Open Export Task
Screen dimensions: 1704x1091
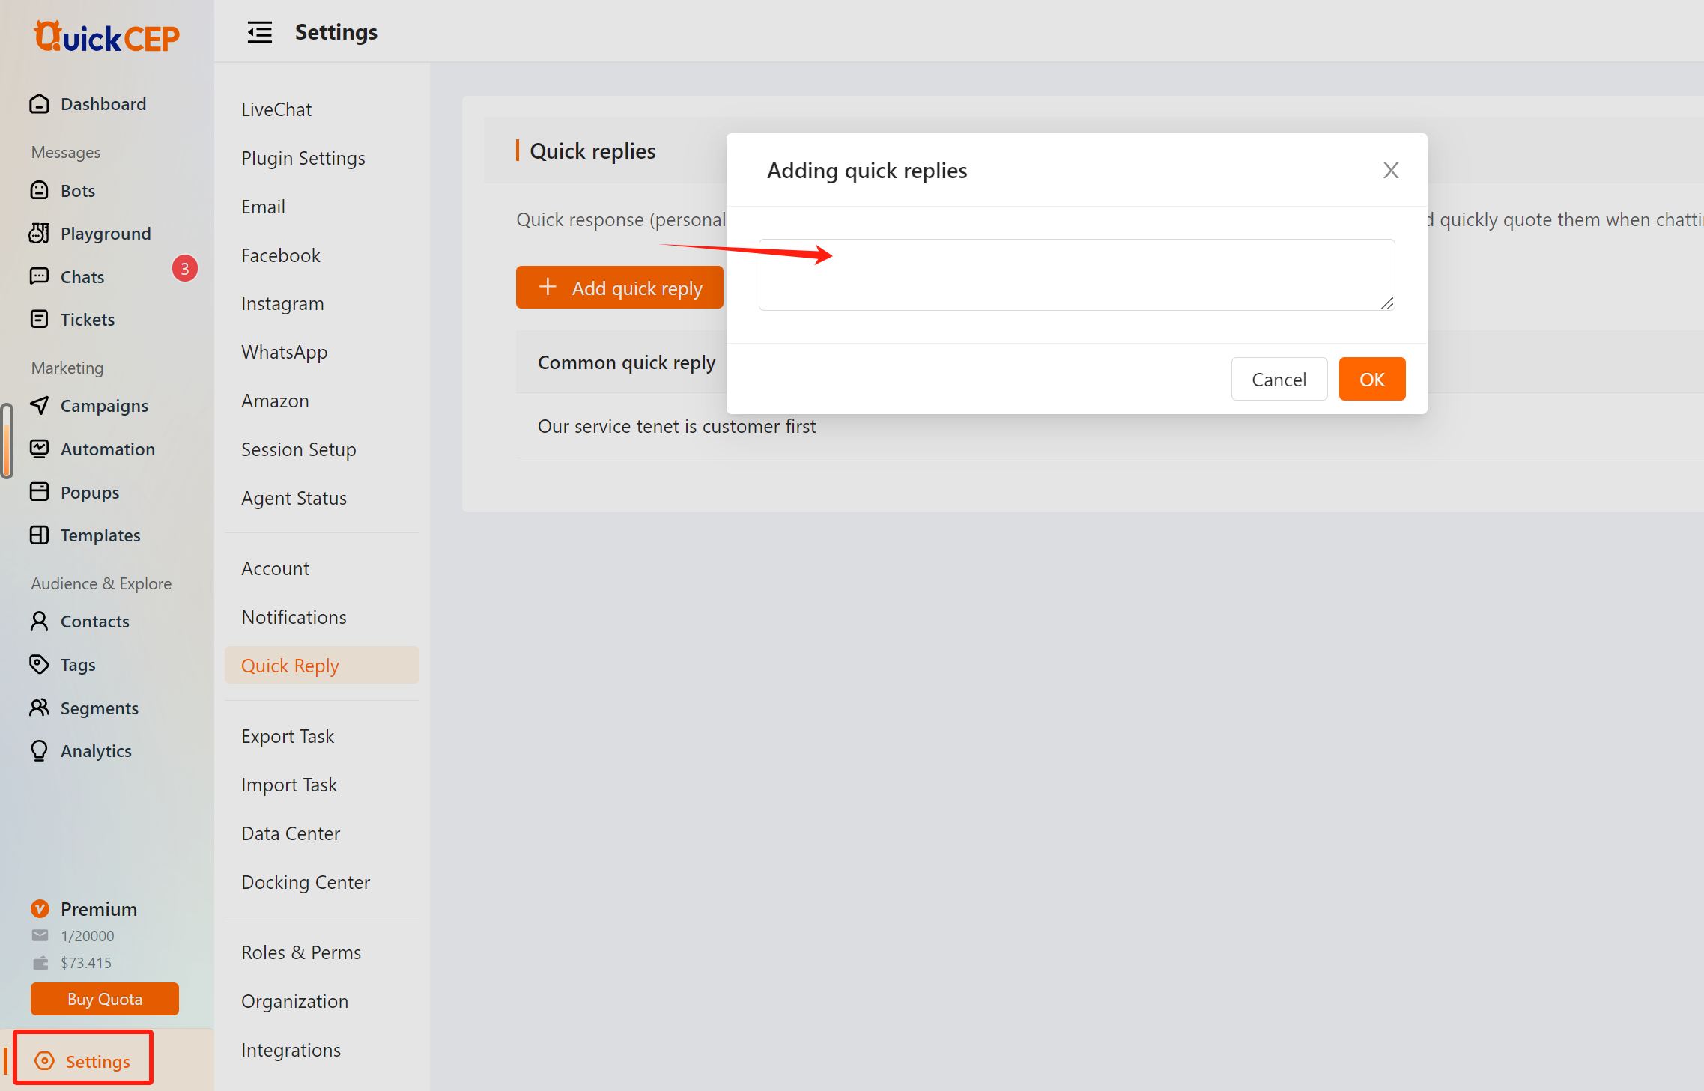(288, 736)
